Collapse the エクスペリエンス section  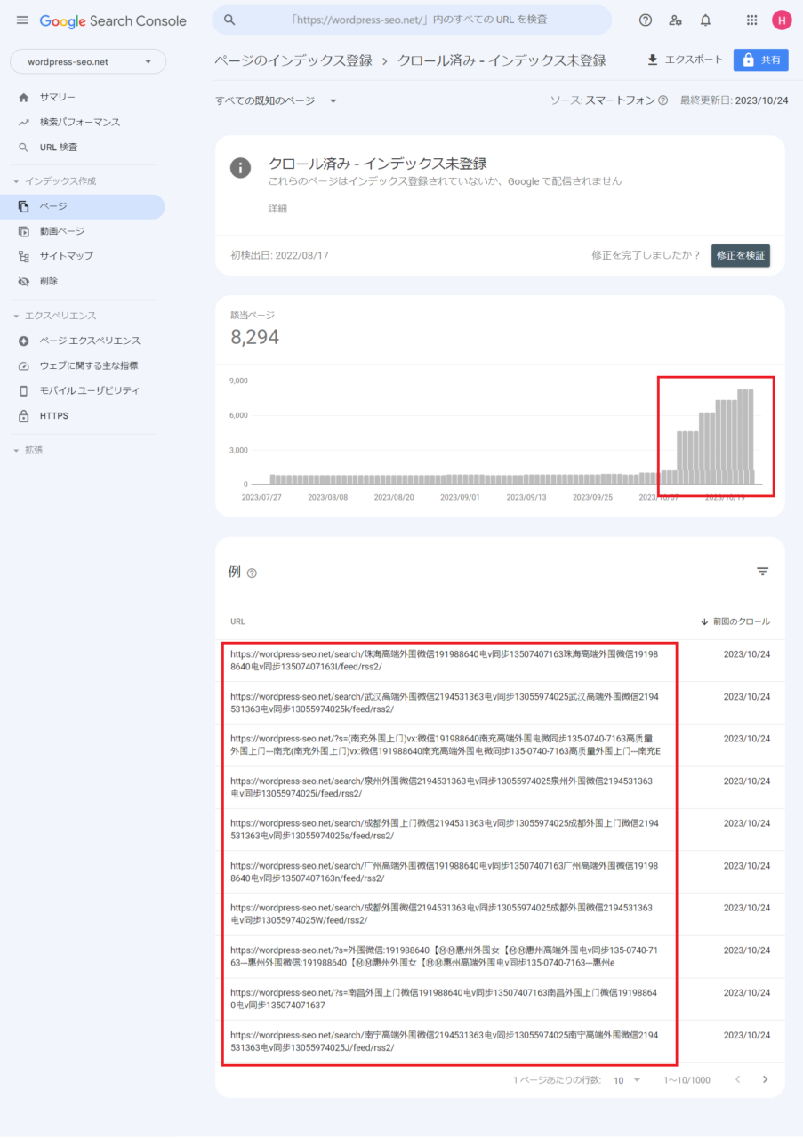54,316
